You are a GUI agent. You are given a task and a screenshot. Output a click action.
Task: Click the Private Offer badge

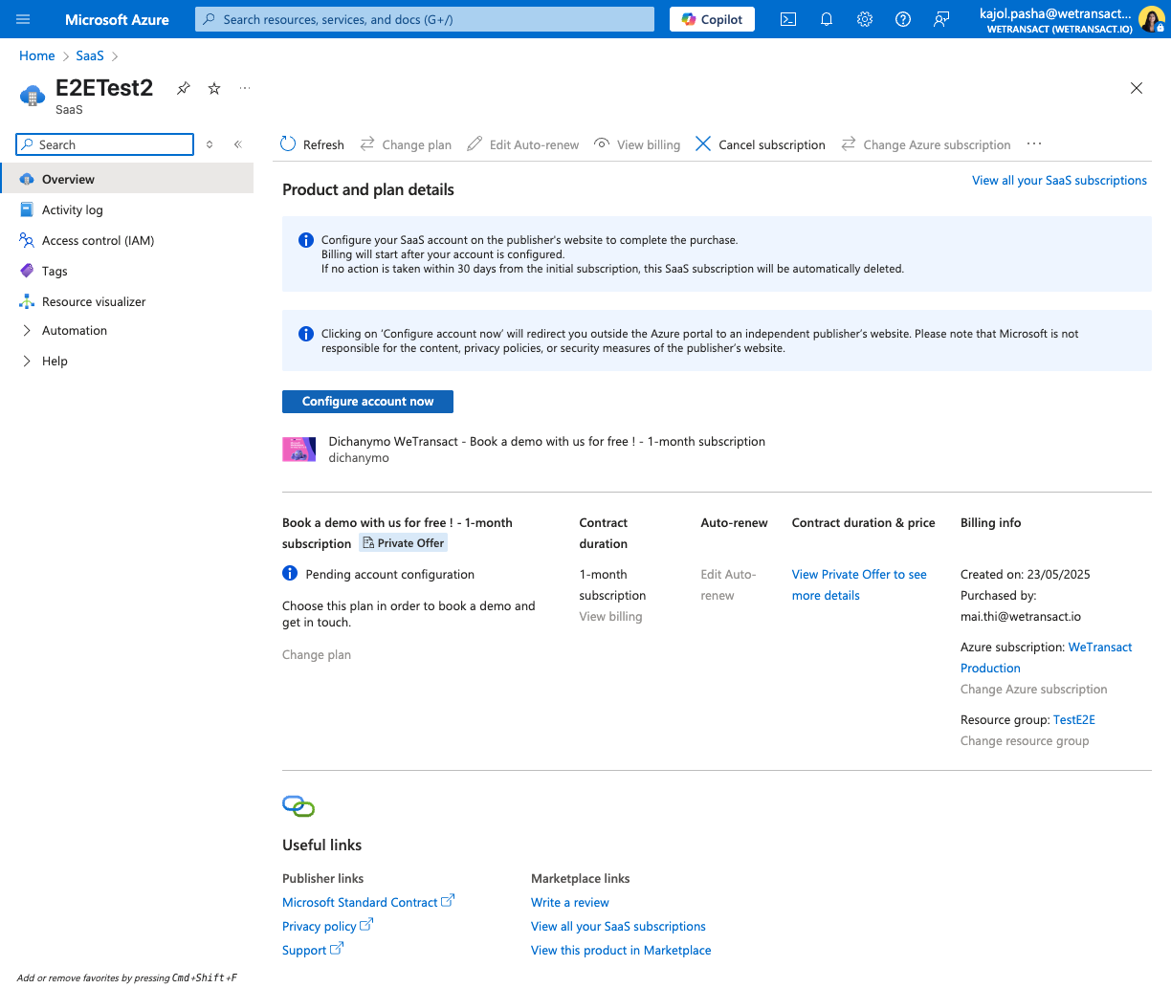403,543
